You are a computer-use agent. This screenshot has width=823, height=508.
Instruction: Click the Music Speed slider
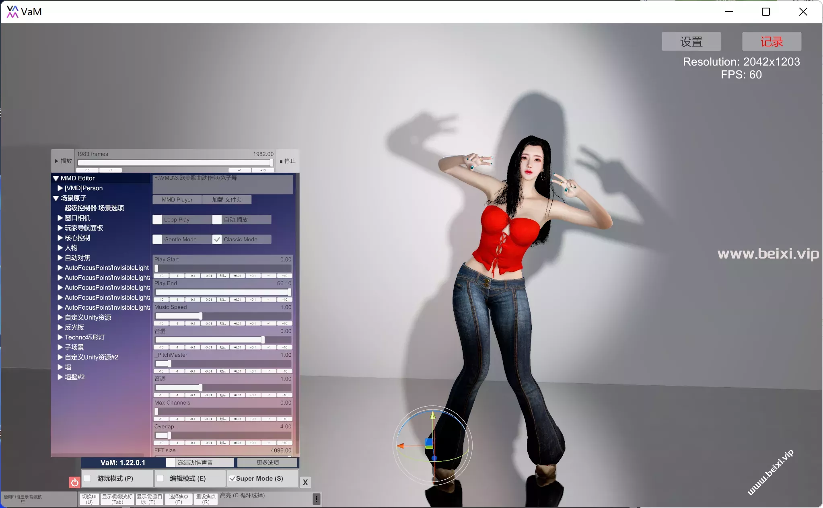point(223,316)
